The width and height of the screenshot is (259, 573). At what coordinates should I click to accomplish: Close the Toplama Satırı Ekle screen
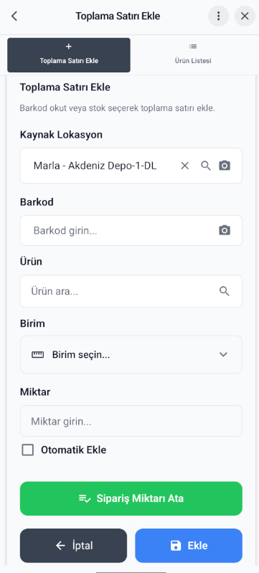(x=245, y=16)
